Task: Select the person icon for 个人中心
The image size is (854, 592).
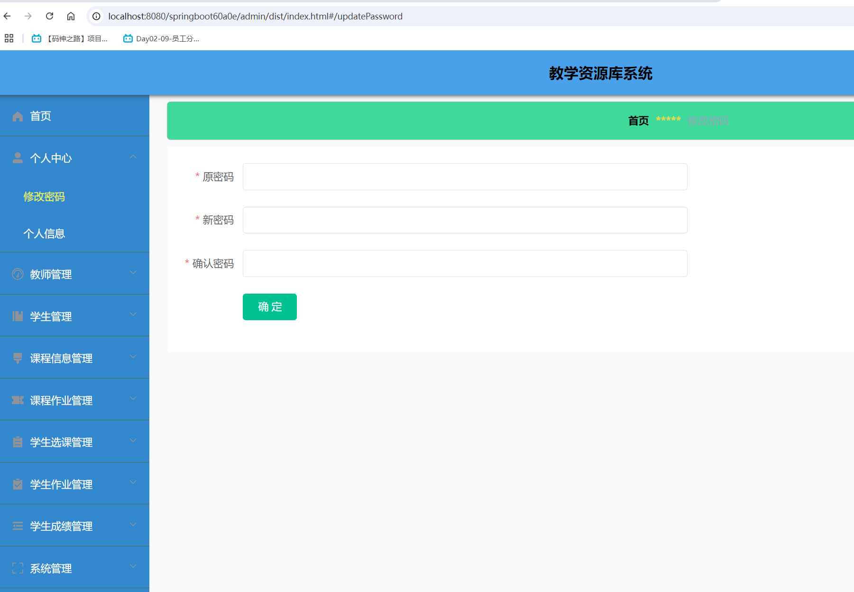Action: (18, 157)
